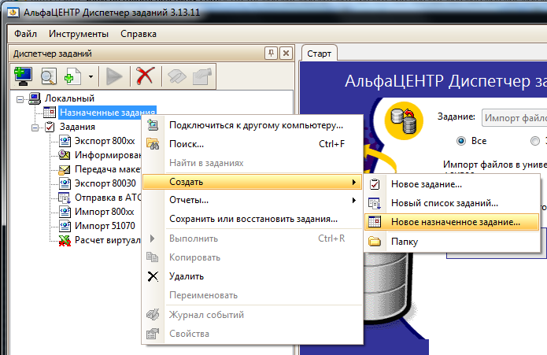The image size is (547, 355).
Task: Click the black X icon beside Удалить
Action: click(x=153, y=276)
